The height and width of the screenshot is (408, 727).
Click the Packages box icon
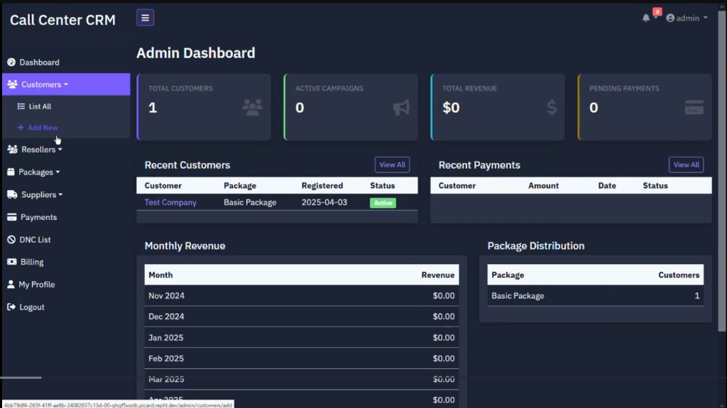pyautogui.click(x=11, y=172)
